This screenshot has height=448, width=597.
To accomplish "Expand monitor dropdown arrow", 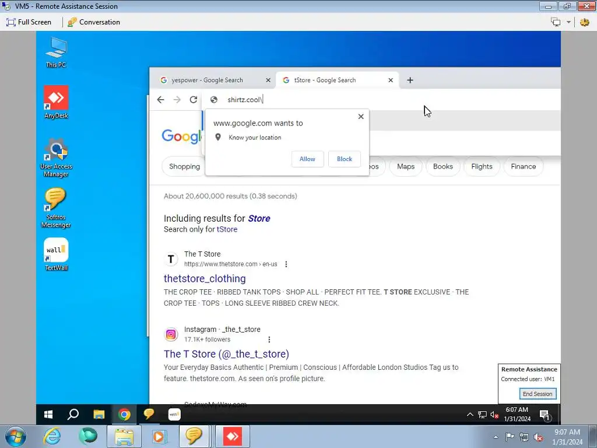I will pyautogui.click(x=569, y=22).
